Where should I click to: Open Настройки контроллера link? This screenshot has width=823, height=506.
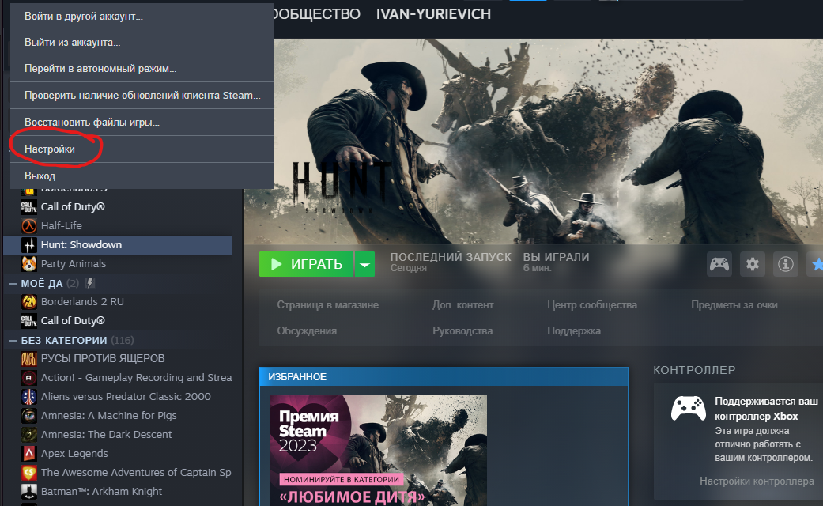point(757,481)
